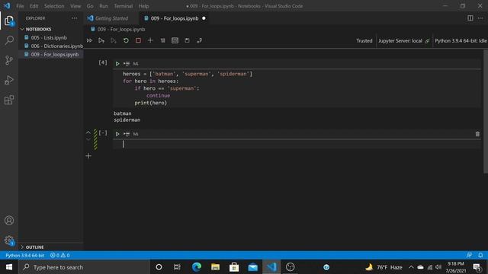Toggle cell [4] to Markdown (M↓)
This screenshot has height=274, width=488.
(136, 64)
